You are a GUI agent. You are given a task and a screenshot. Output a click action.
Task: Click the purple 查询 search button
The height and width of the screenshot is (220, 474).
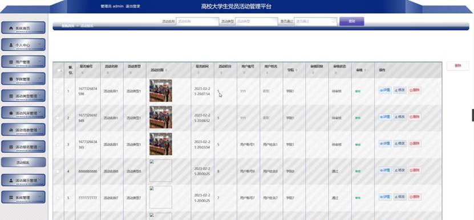click(x=351, y=22)
